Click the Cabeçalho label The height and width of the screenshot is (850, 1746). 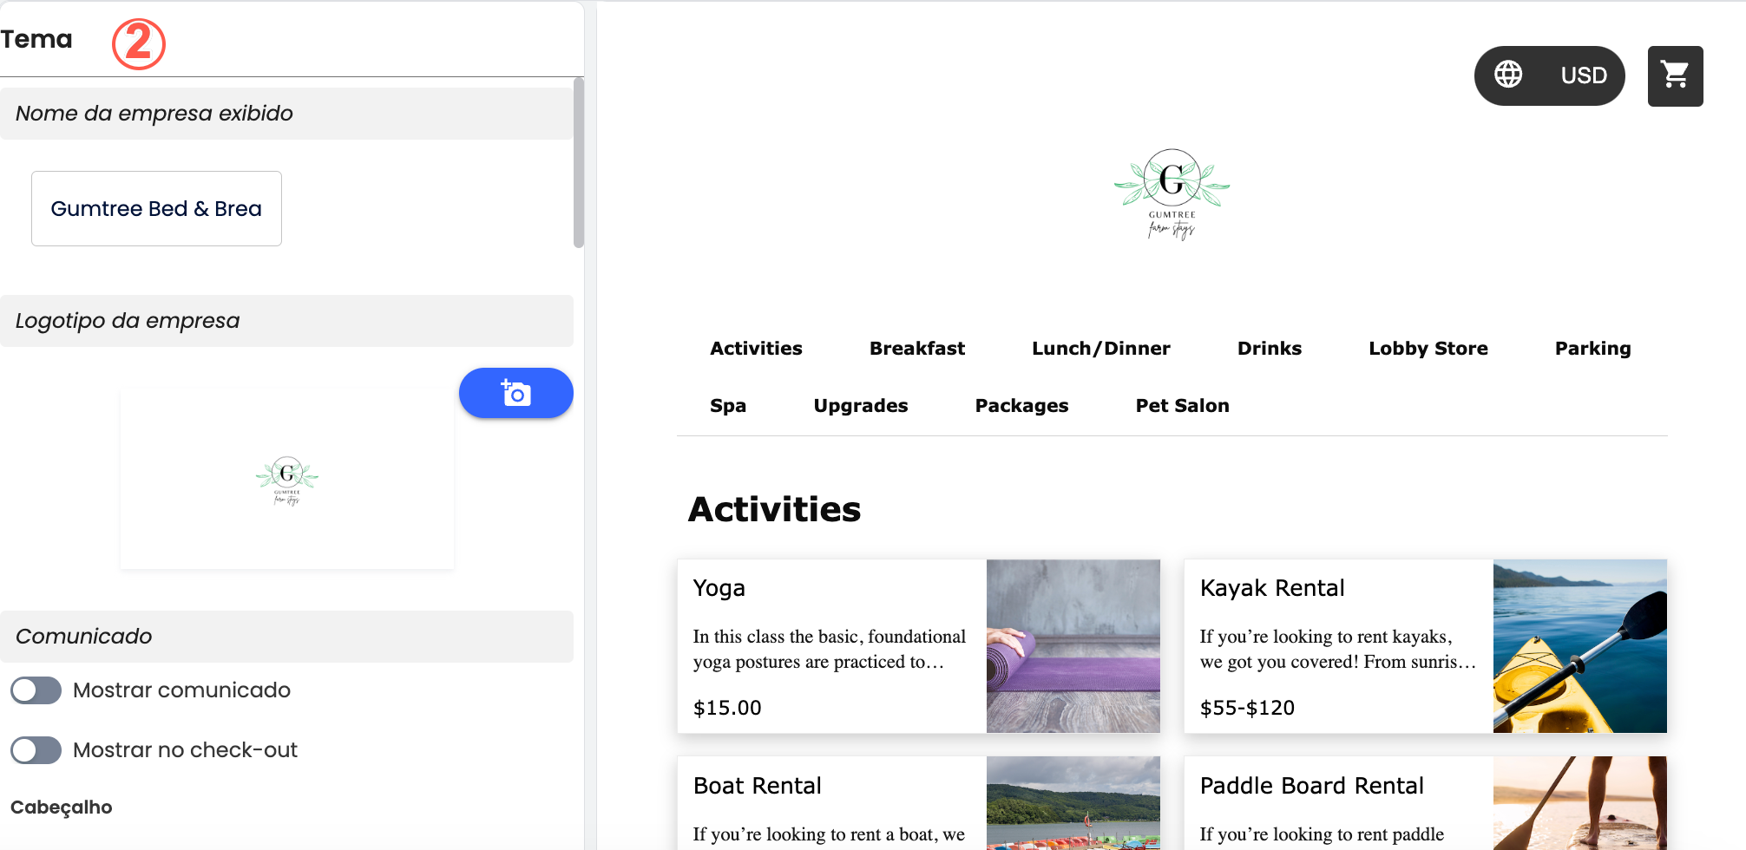(x=61, y=807)
